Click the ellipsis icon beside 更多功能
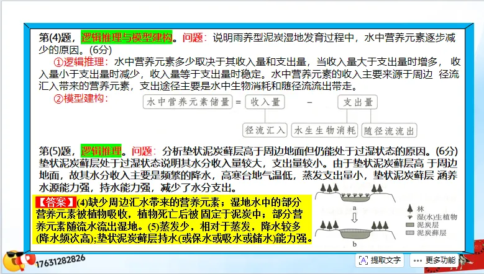This screenshot has height=274, width=484. tap(418, 261)
